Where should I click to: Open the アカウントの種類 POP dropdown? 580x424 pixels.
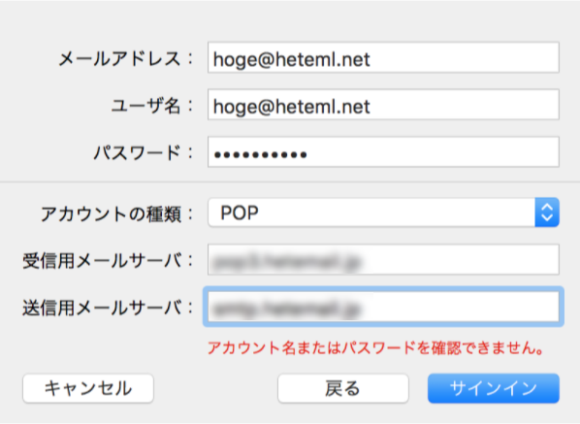coord(383,212)
